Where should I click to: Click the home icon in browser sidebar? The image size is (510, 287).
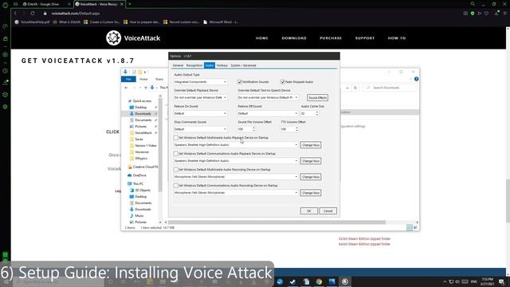pyautogui.click(x=6, y=39)
